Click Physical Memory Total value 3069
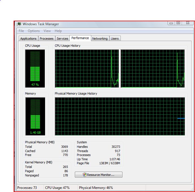195x192 pixels. coord(65,147)
